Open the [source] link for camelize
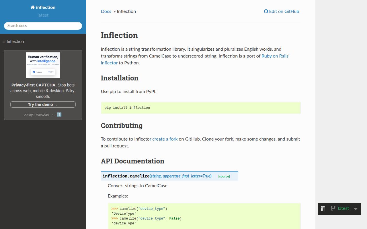Screen dimensions: 367x229 (224, 176)
